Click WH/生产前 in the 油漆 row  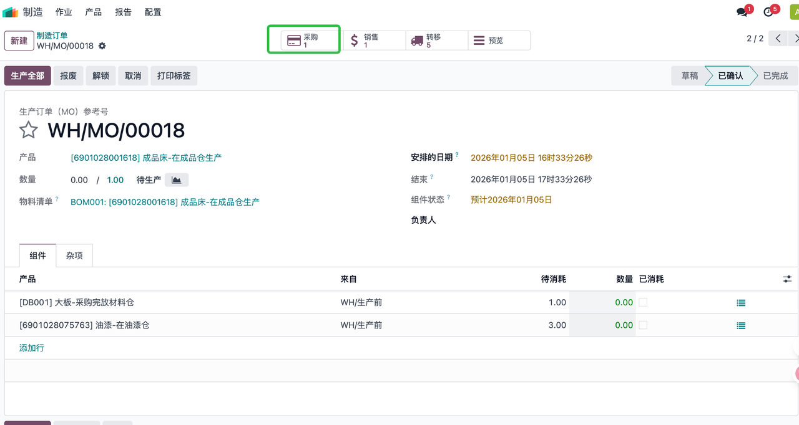[361, 325]
